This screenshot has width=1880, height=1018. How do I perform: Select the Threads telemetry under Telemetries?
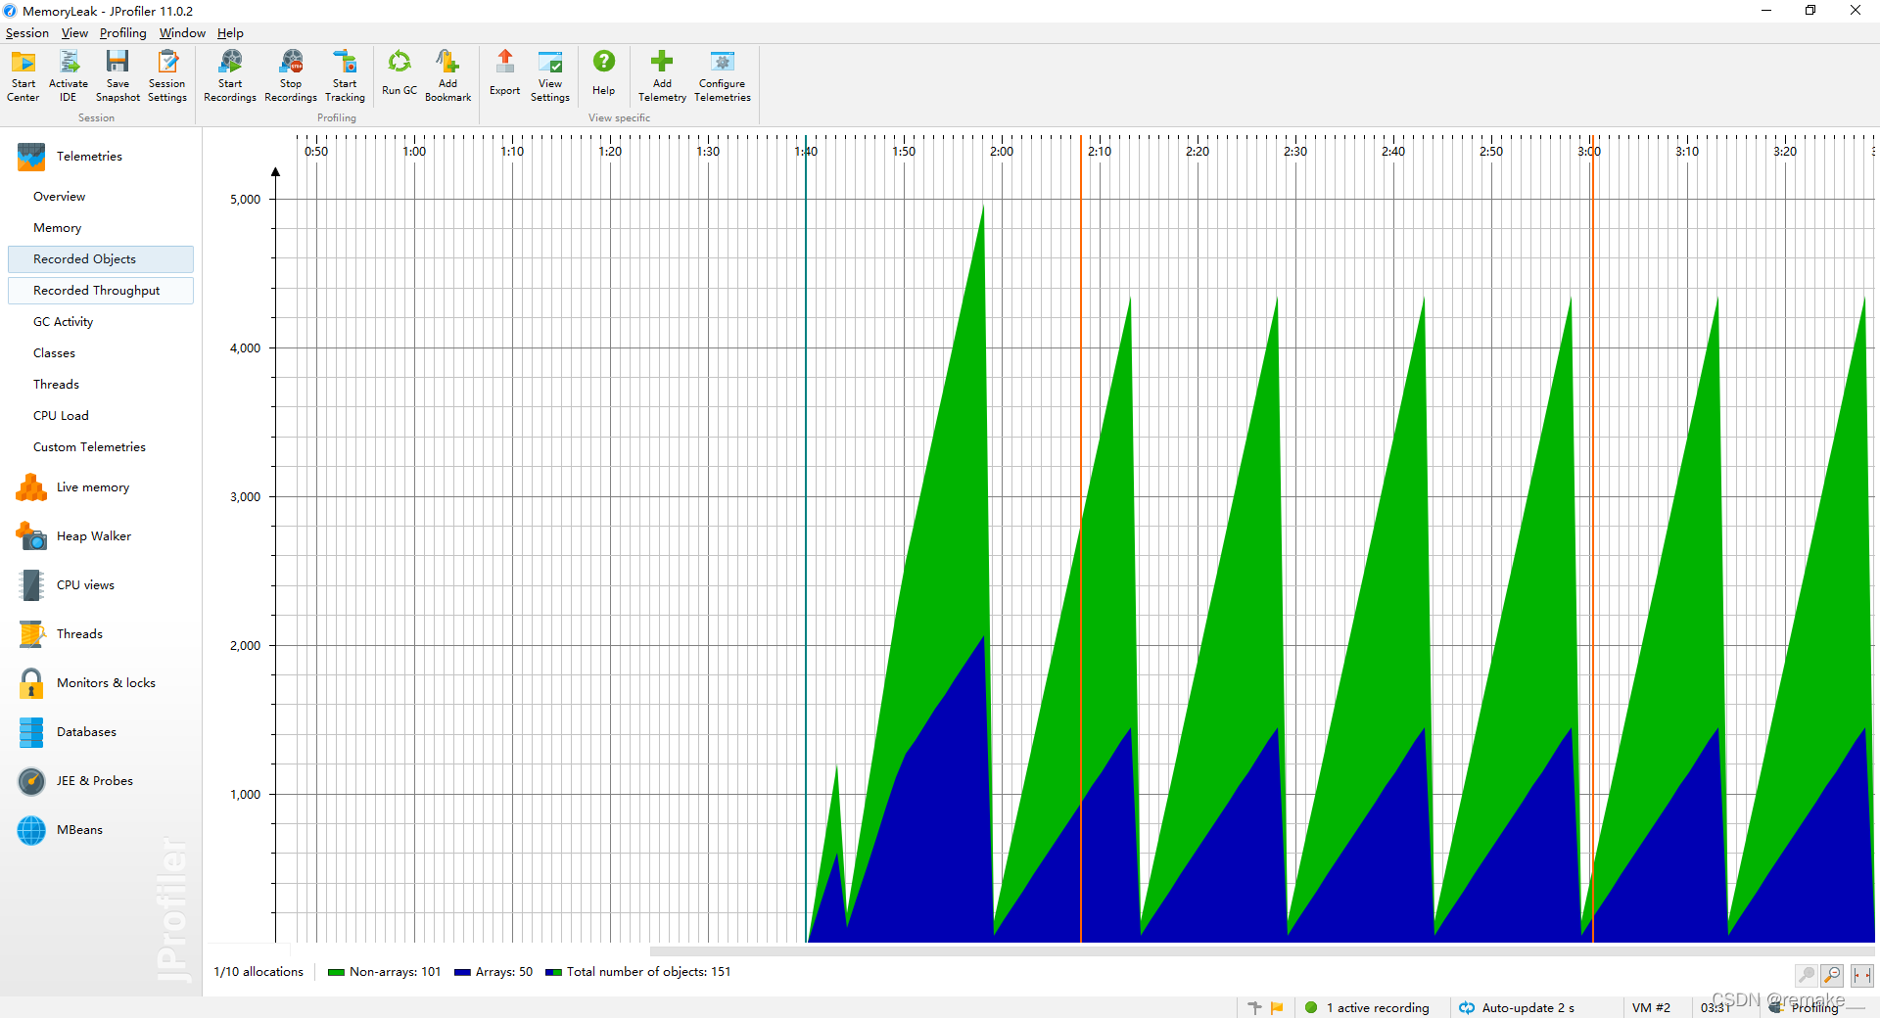[100, 385]
